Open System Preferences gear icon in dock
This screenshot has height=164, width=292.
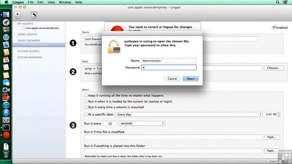tap(6, 120)
